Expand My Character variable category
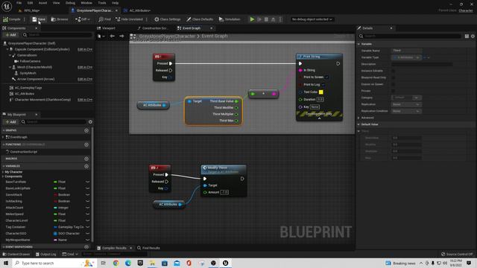Image resolution: width=477 pixels, height=268 pixels. click(3, 172)
